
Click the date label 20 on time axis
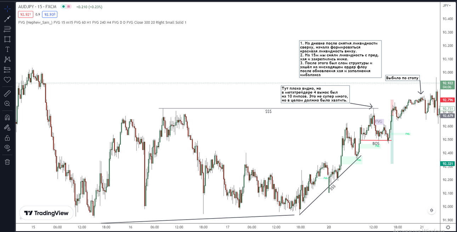coord(329,227)
